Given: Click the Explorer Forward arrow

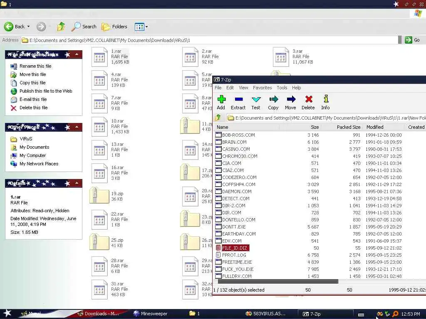Looking at the screenshot, I should pos(41,27).
